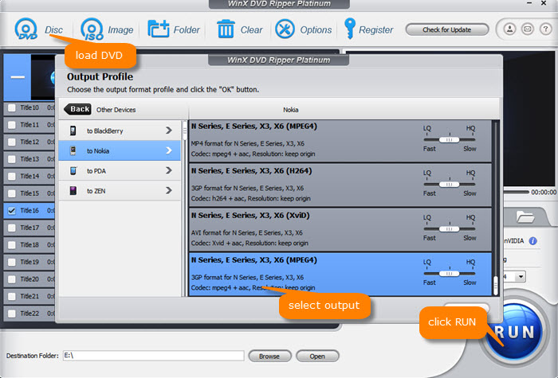Image resolution: width=558 pixels, height=378 pixels.
Task: Click the nVIDIA info icon
Action: [532, 241]
